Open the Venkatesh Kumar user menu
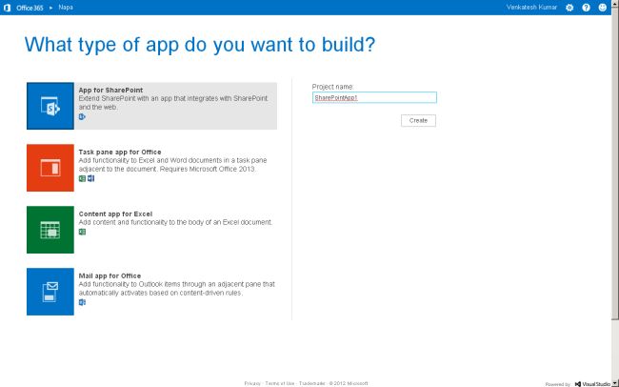Image resolution: width=619 pixels, height=387 pixels. (531, 7)
